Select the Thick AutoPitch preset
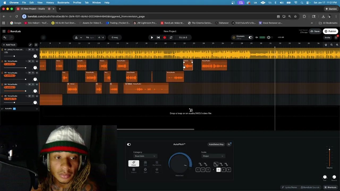The image size is (340, 191). point(145,171)
